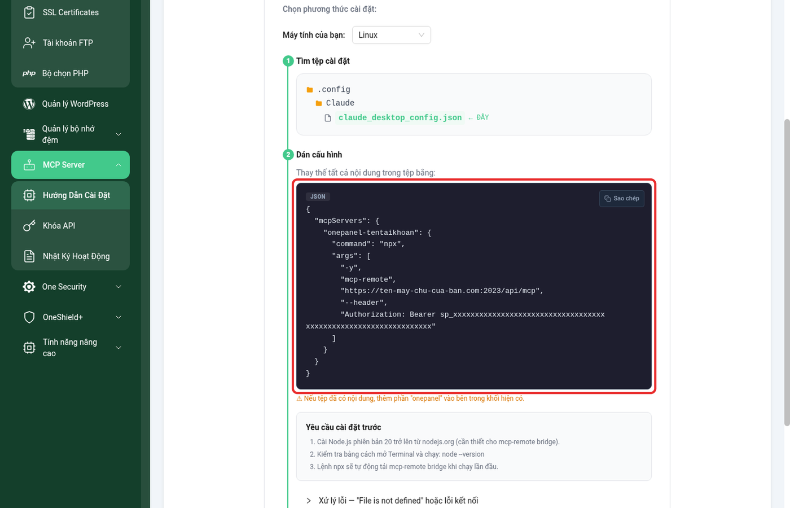Image resolution: width=790 pixels, height=508 pixels.
Task: Select the claude_desktop_config.json file name
Action: click(x=400, y=118)
